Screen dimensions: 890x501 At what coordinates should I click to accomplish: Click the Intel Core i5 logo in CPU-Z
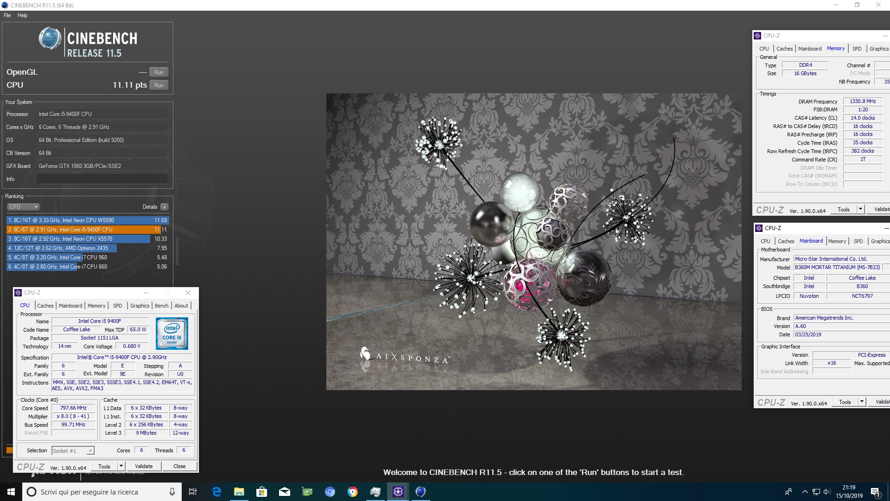click(172, 334)
